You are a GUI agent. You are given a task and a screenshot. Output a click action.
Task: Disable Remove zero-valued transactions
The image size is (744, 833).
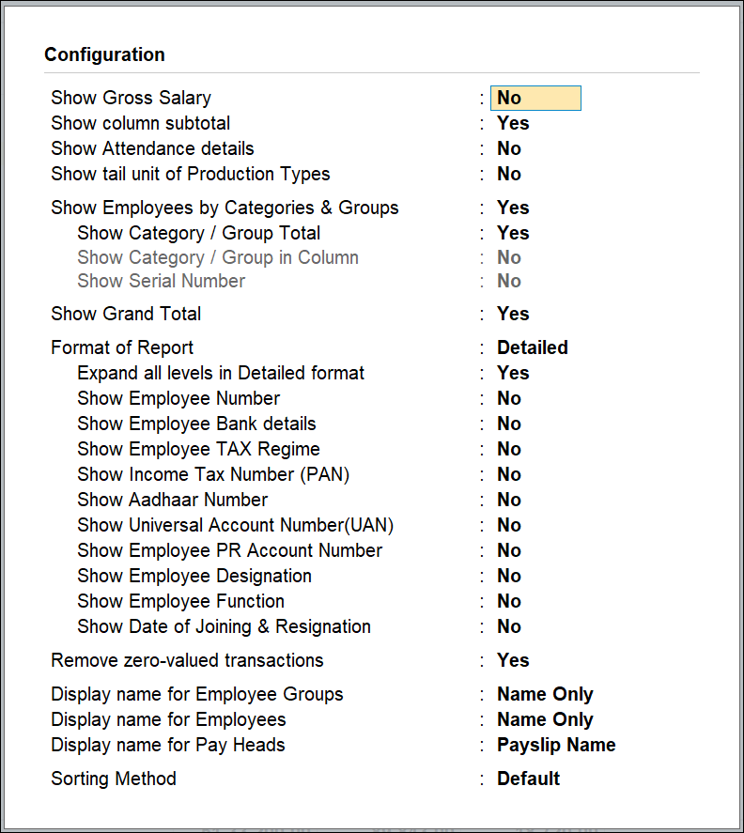pos(512,660)
